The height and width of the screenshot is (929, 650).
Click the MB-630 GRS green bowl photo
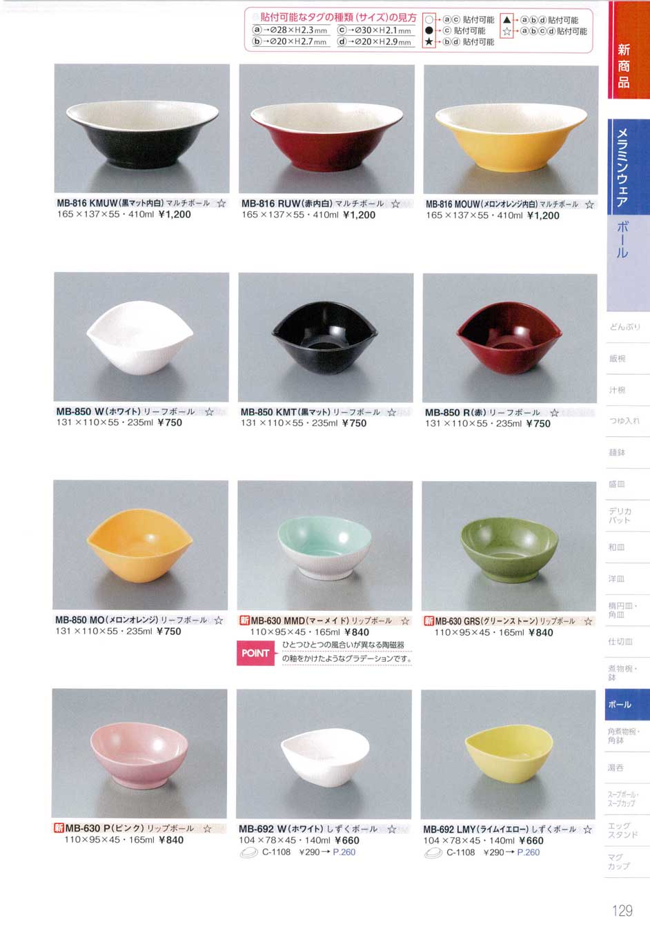coord(509,546)
